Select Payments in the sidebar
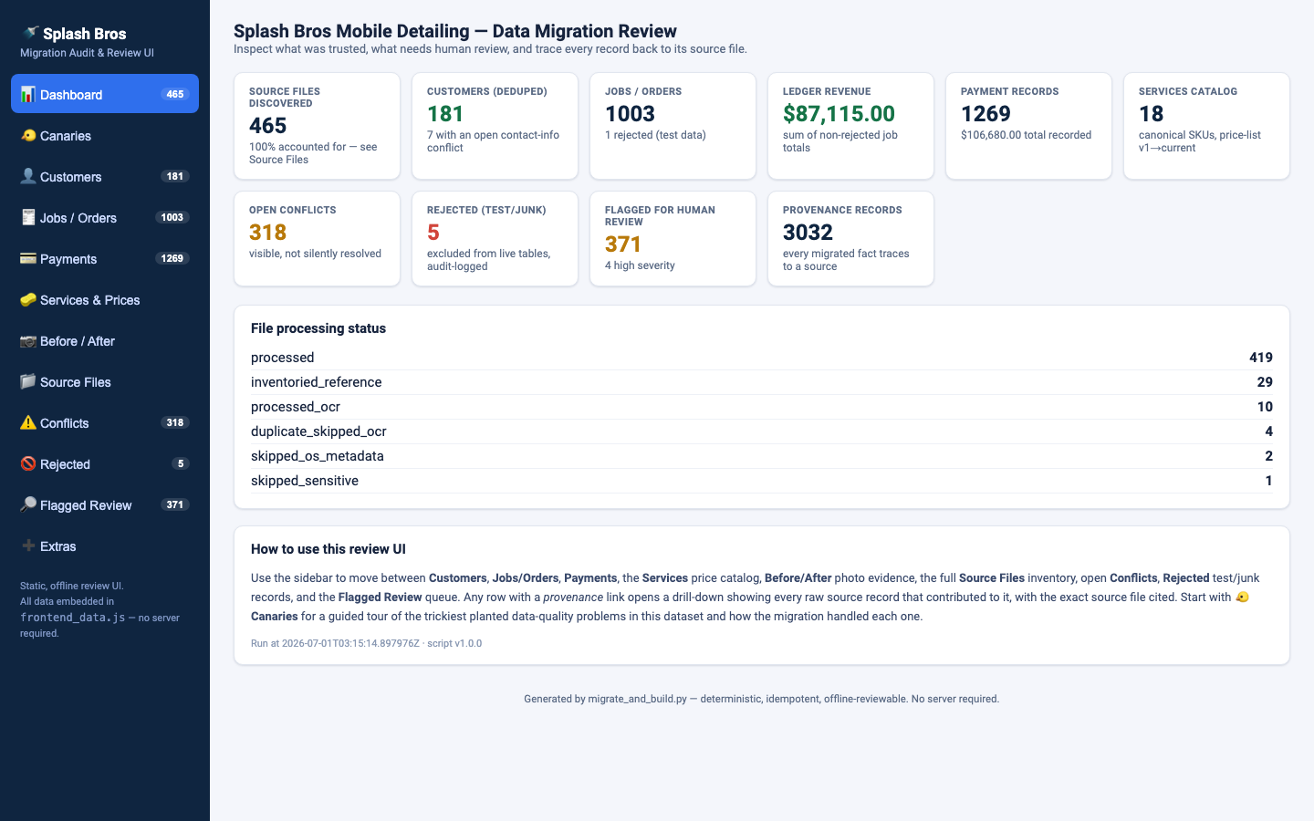 (105, 258)
